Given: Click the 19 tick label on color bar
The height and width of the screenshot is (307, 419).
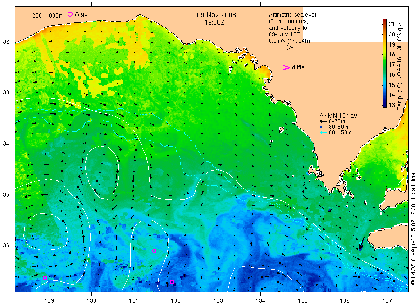Looking at the screenshot, I should 392,44.
